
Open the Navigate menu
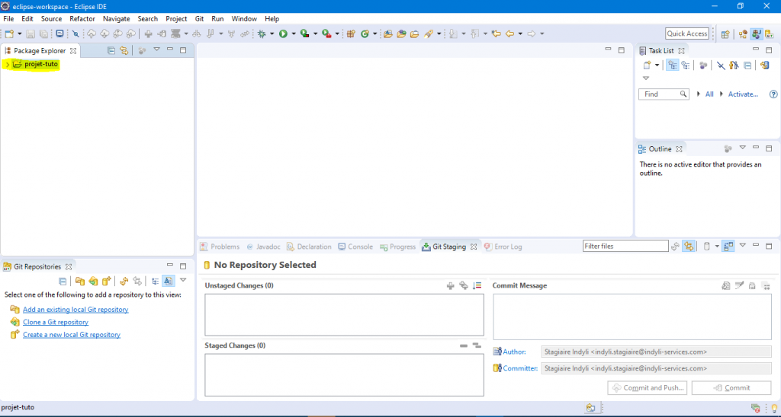point(116,19)
